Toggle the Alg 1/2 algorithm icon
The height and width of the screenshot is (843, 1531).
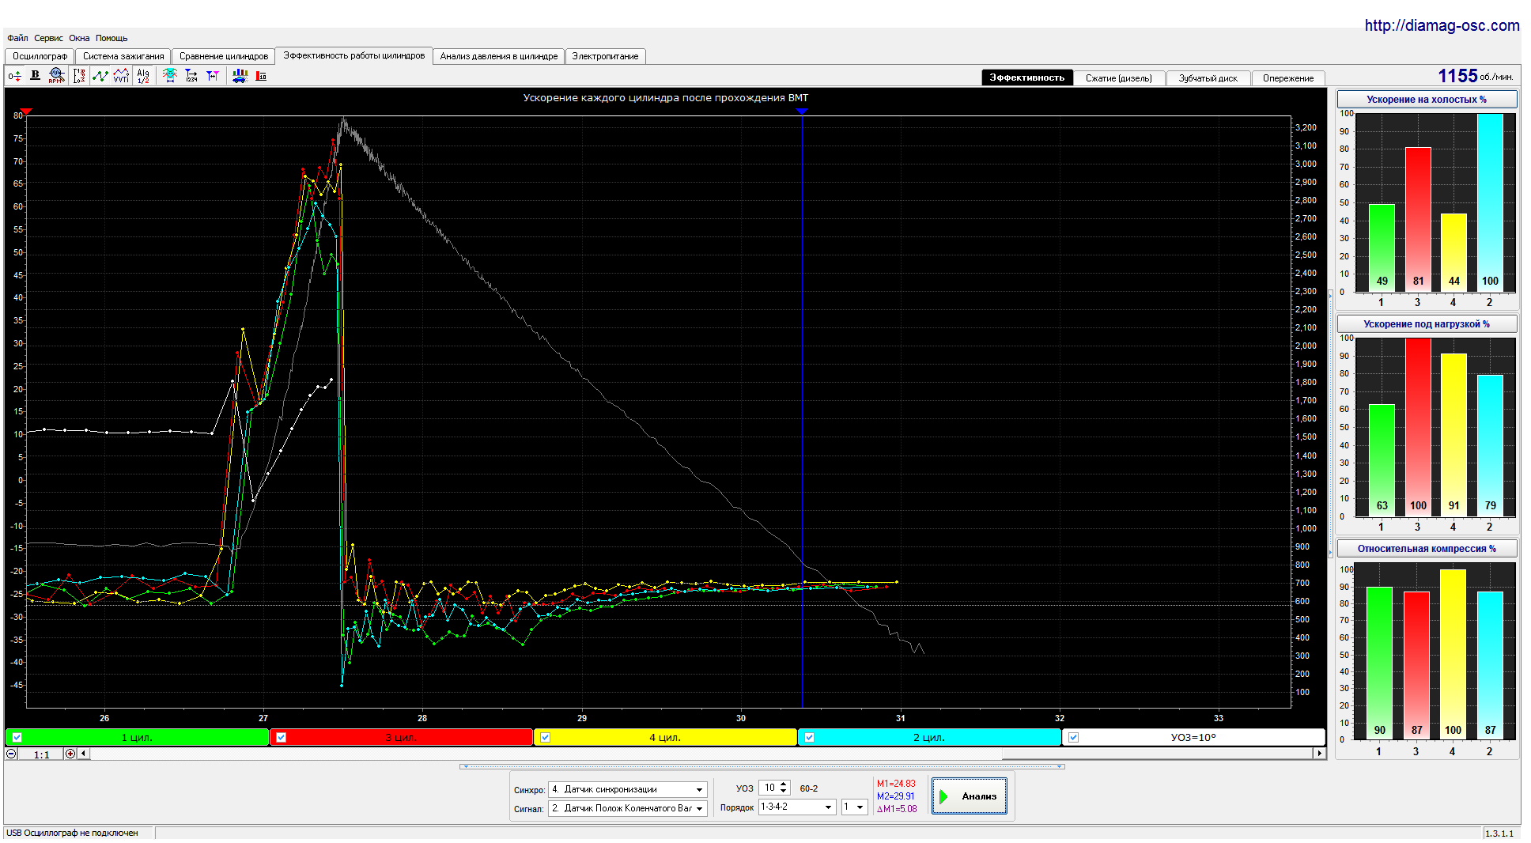(x=143, y=76)
